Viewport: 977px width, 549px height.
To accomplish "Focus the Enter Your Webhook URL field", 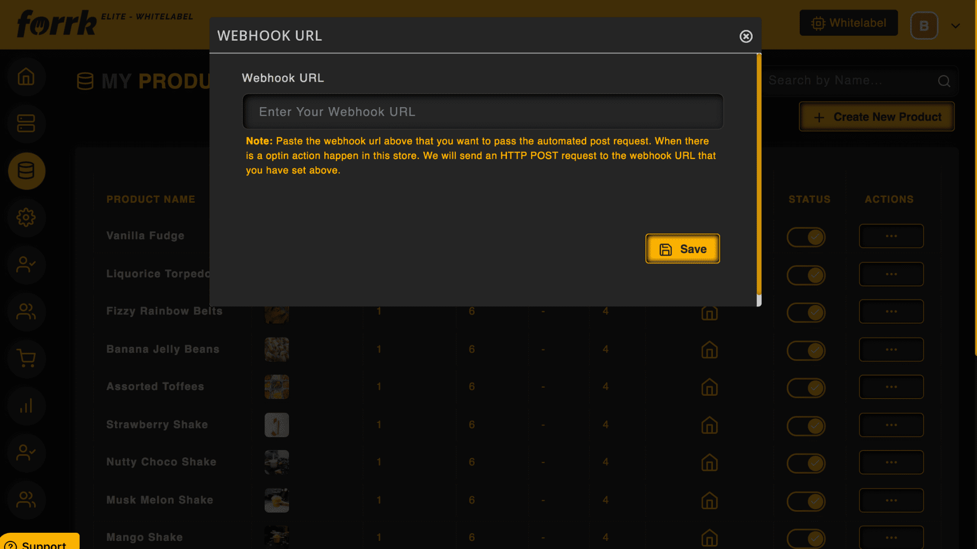I will click(x=482, y=112).
